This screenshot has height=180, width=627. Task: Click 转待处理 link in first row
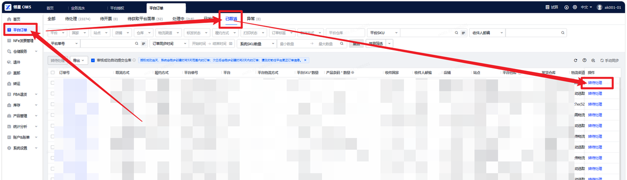point(595,83)
